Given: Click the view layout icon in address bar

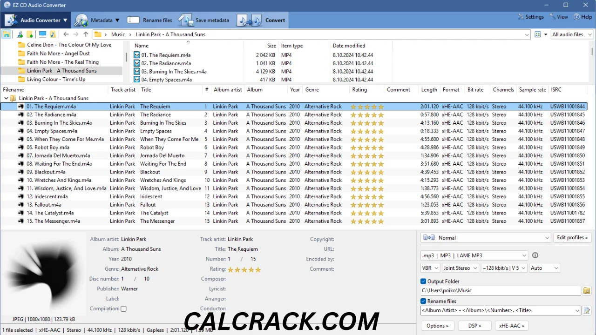Looking at the screenshot, I should (538, 34).
